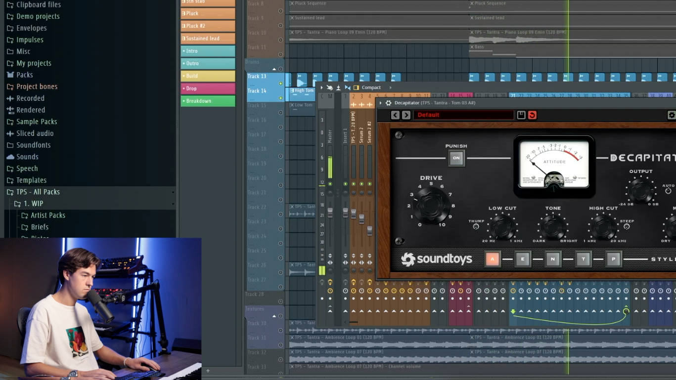Flip the Steep switch
This screenshot has width=676, height=380.
tap(627, 226)
